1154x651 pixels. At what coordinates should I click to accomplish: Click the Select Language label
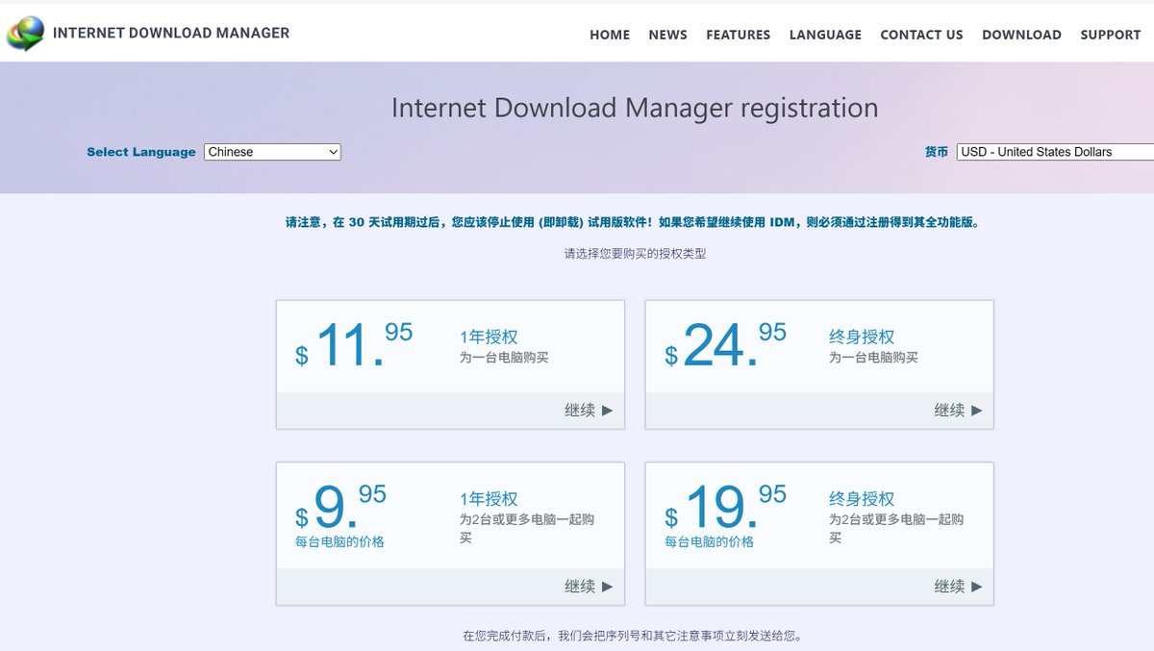(141, 152)
